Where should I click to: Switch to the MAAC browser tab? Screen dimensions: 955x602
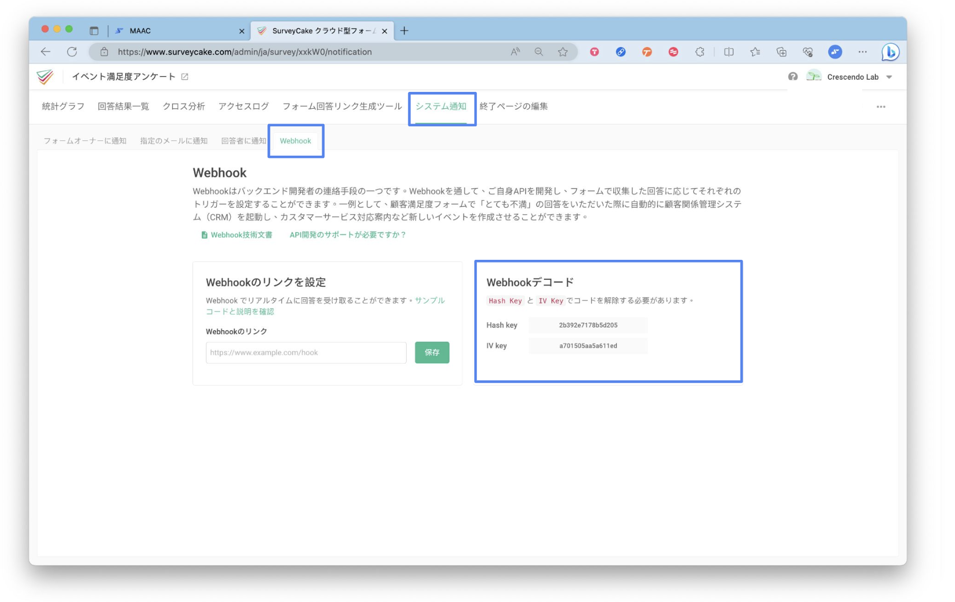[x=180, y=31]
